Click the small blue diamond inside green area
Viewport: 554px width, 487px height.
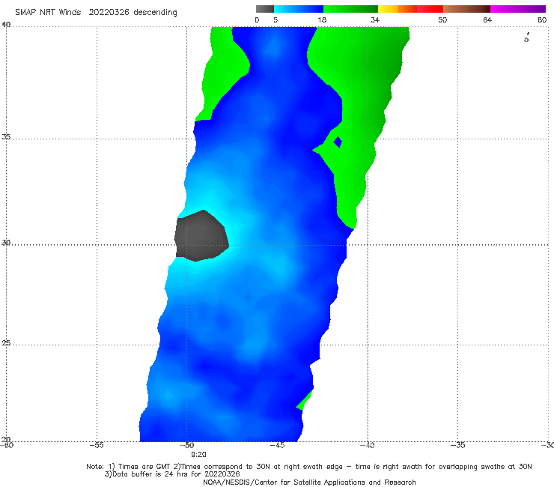coord(338,142)
